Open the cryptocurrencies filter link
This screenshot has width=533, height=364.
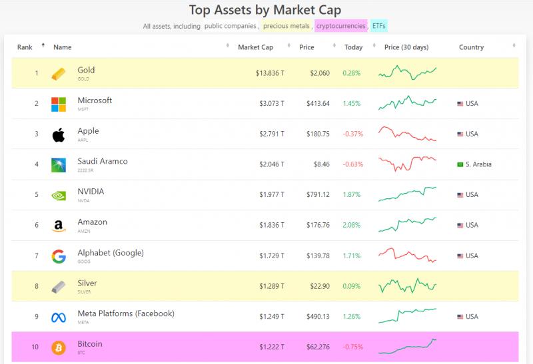point(341,26)
